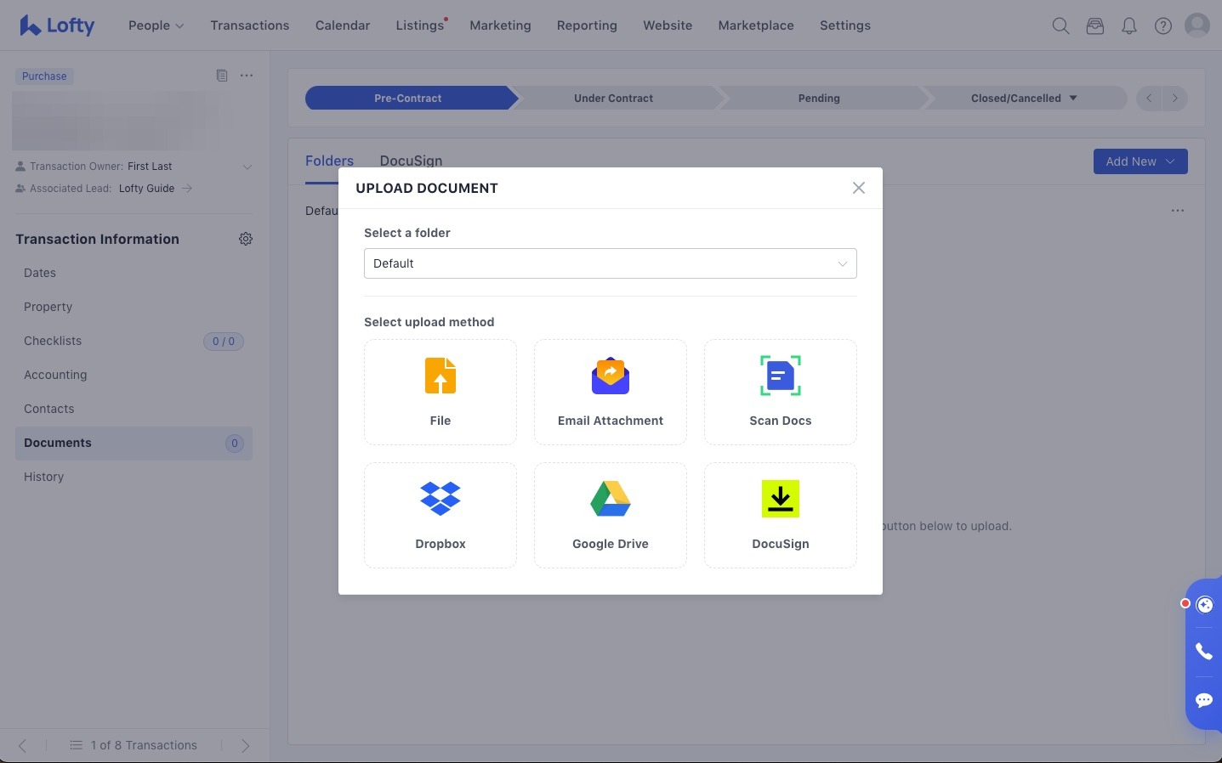Navigate to the next stage with the right arrow
Image resolution: width=1222 pixels, height=763 pixels.
click(1175, 99)
